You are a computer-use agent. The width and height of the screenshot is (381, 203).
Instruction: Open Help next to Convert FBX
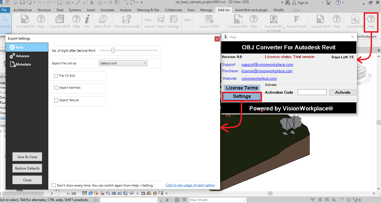point(254,21)
